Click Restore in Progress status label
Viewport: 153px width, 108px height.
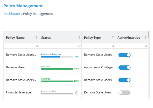(x=51, y=54)
